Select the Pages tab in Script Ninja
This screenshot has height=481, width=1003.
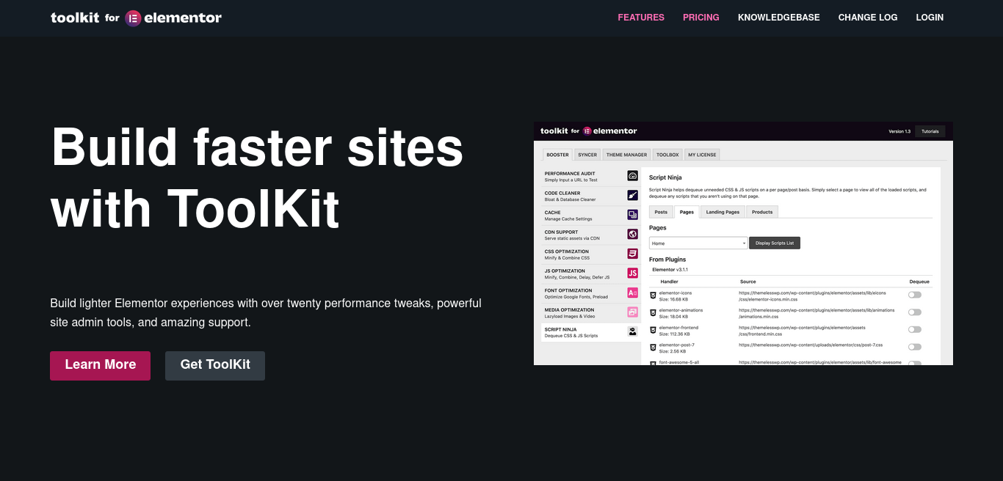[687, 212]
